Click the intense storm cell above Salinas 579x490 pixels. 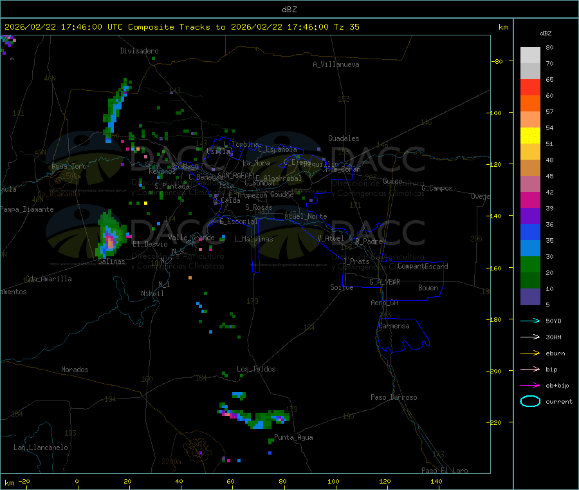[x=109, y=236]
